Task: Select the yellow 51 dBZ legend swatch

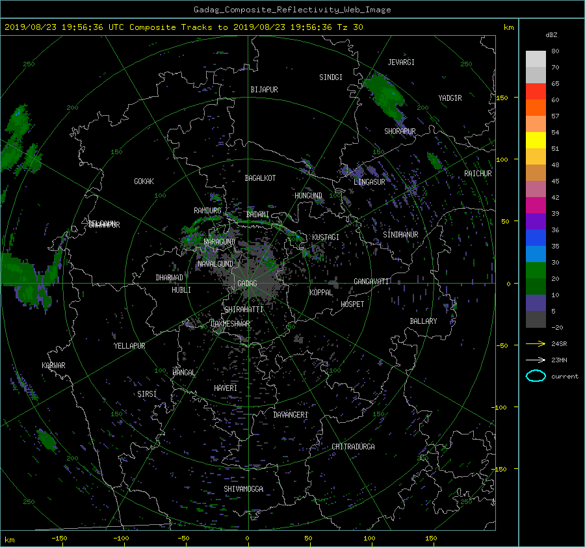Action: pyautogui.click(x=536, y=140)
